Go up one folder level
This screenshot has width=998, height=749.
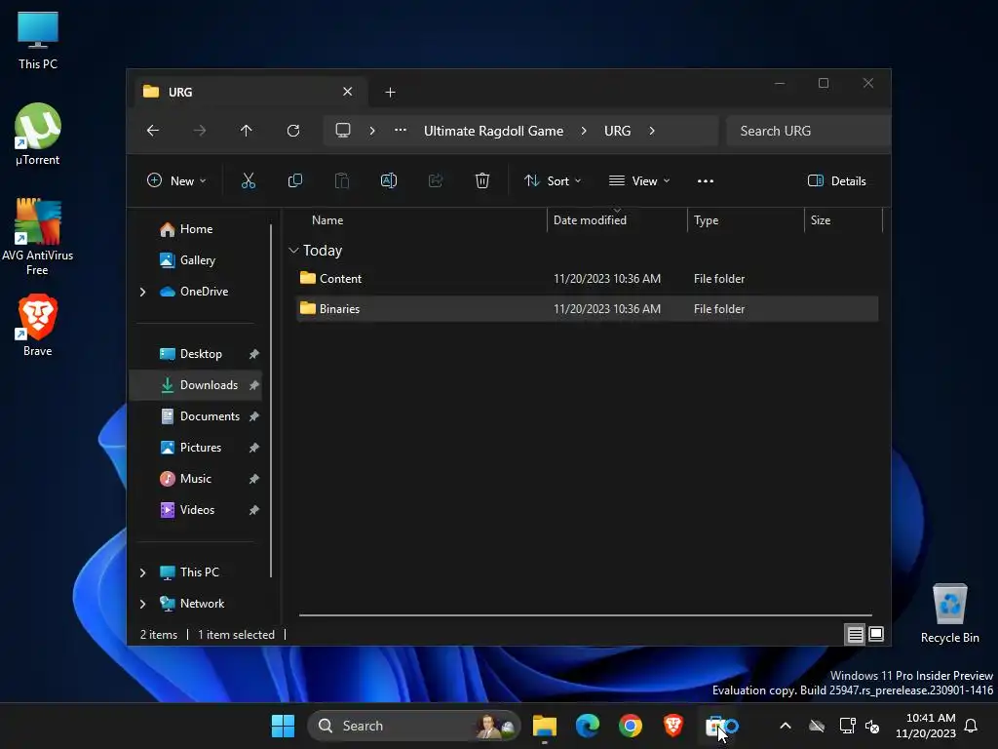click(x=247, y=131)
